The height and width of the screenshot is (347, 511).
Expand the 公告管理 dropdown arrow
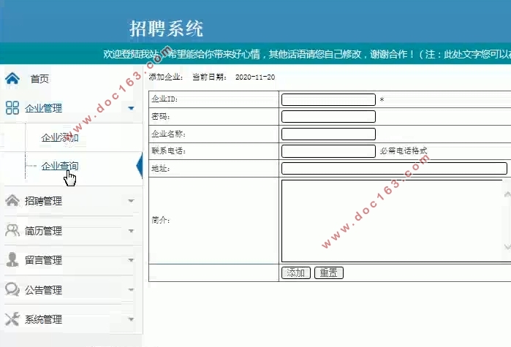click(131, 290)
